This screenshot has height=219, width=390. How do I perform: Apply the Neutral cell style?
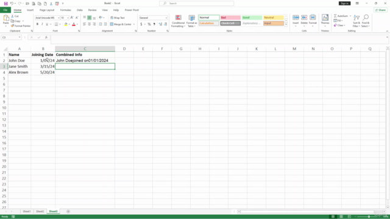[274, 18]
